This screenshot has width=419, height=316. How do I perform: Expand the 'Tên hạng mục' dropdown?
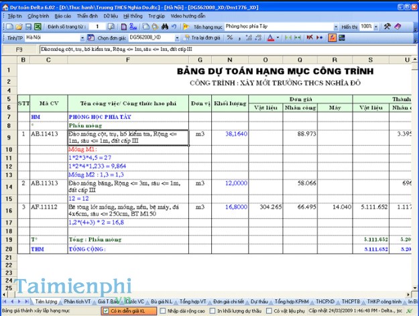[336, 26]
